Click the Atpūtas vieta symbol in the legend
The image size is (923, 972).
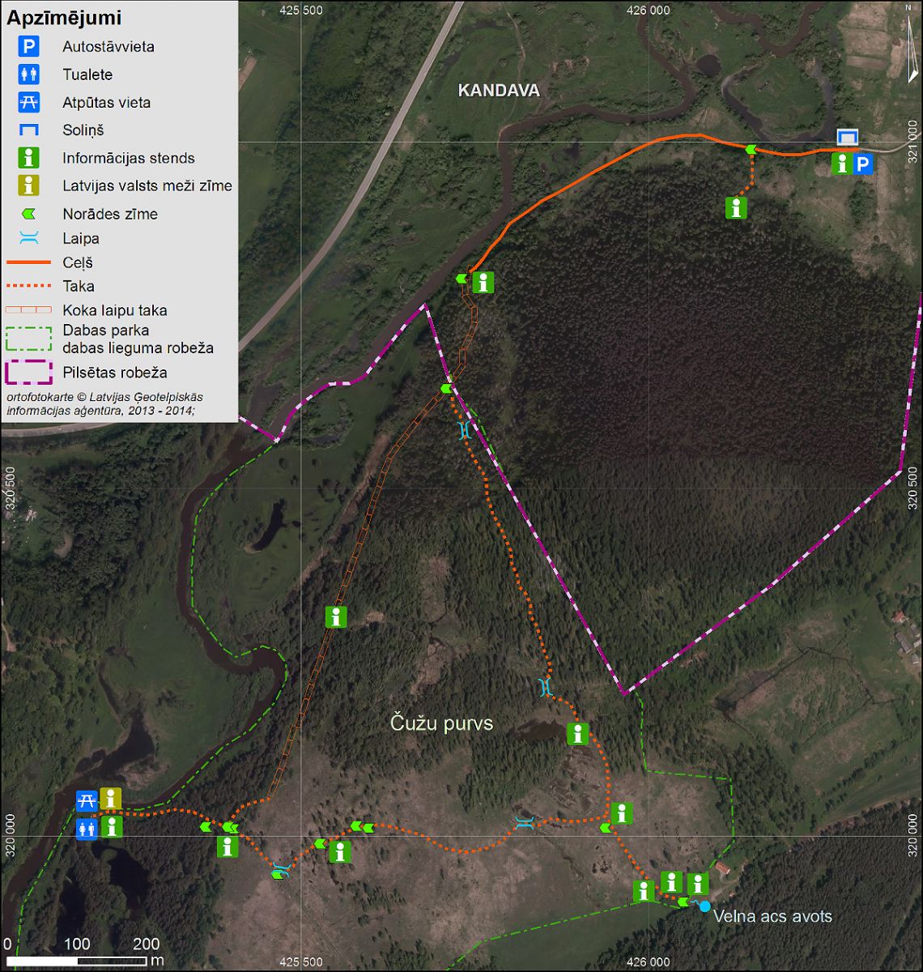click(30, 103)
